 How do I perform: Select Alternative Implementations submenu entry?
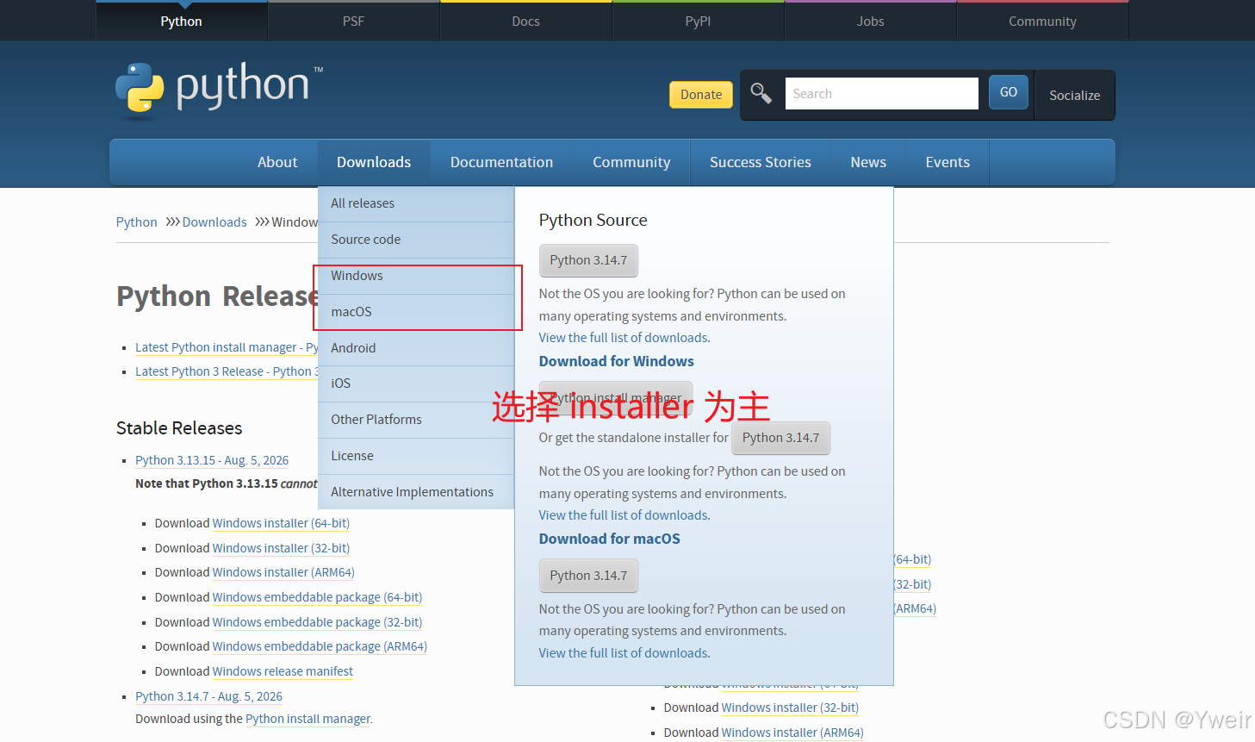tap(416, 492)
